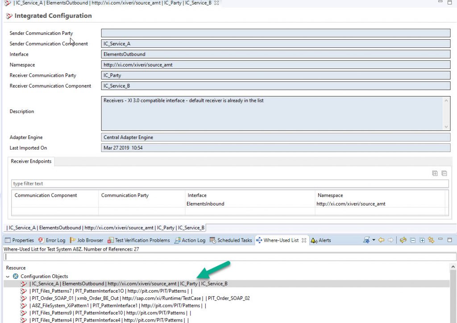The width and height of the screenshot is (457, 323).
Task: Click Sender Communication Component field IC_Service_A
Action: point(276,43)
